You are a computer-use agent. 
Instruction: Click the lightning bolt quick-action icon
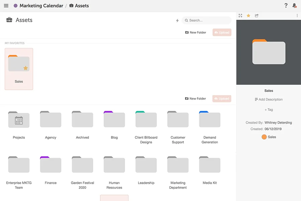point(177,20)
